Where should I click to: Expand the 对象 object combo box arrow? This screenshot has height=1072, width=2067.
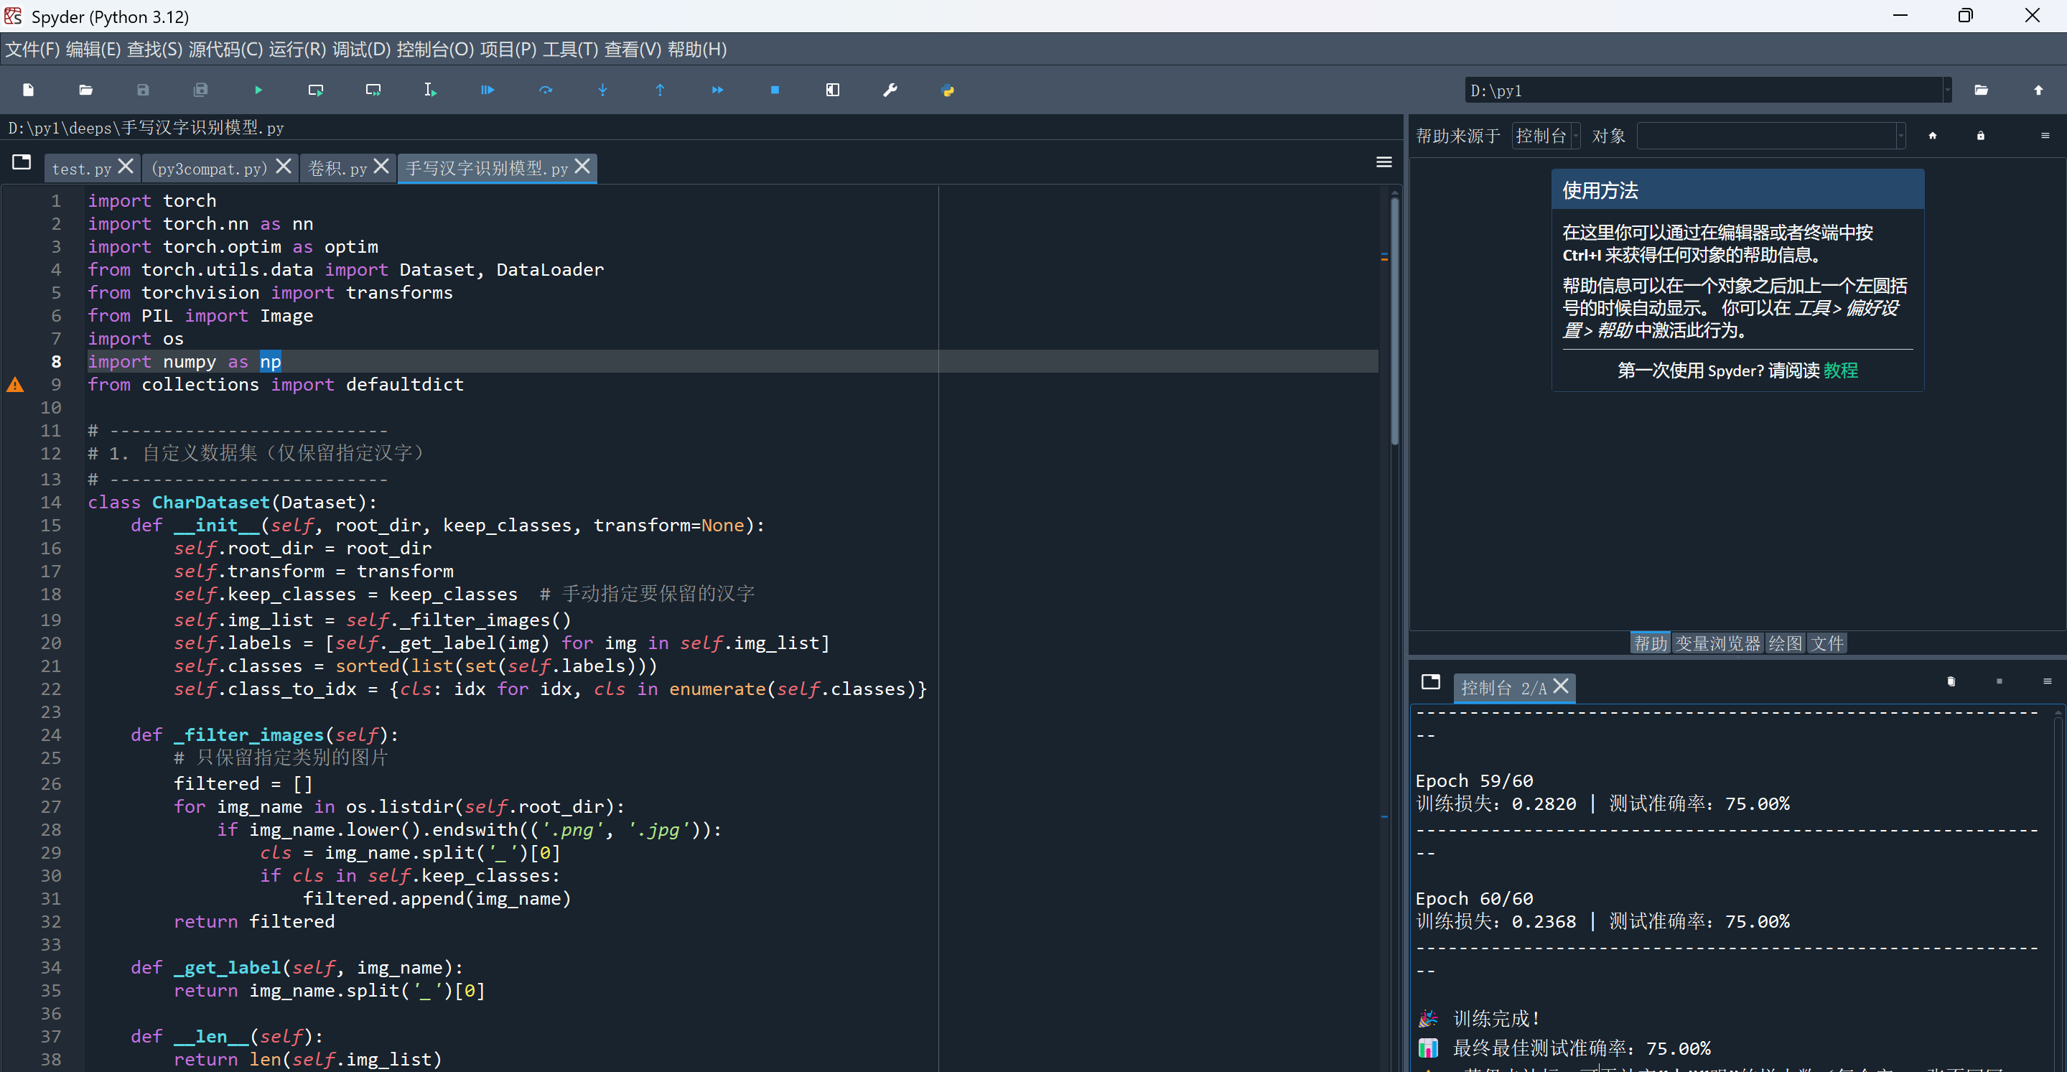click(x=1900, y=136)
